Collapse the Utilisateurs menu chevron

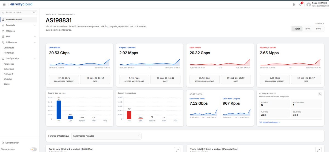(x=35, y=42)
